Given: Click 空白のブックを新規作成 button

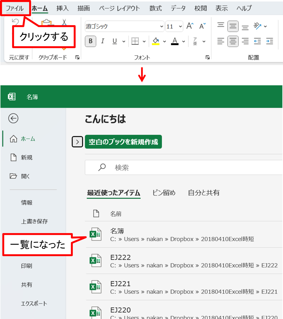Looking at the screenshot, I should (x=123, y=142).
